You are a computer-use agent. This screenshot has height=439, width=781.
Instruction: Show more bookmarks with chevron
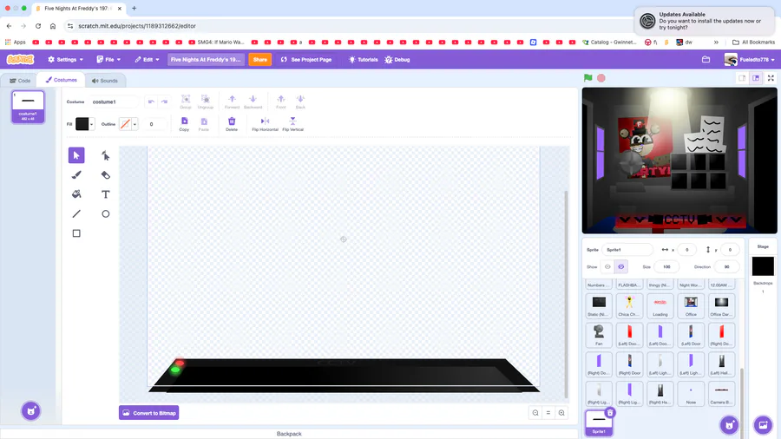coord(716,43)
